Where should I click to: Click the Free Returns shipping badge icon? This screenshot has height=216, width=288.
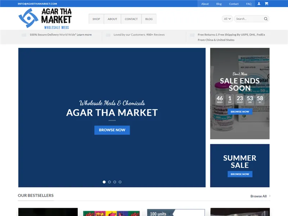pyautogui.click(x=192, y=35)
